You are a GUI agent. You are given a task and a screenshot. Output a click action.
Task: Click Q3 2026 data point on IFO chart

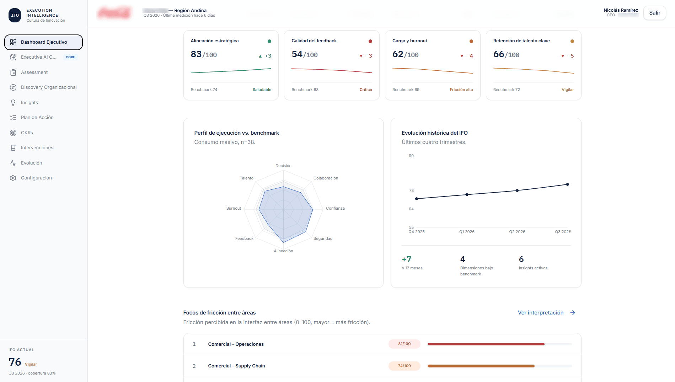click(567, 184)
